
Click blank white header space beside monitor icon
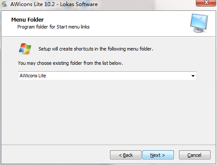point(137,23)
